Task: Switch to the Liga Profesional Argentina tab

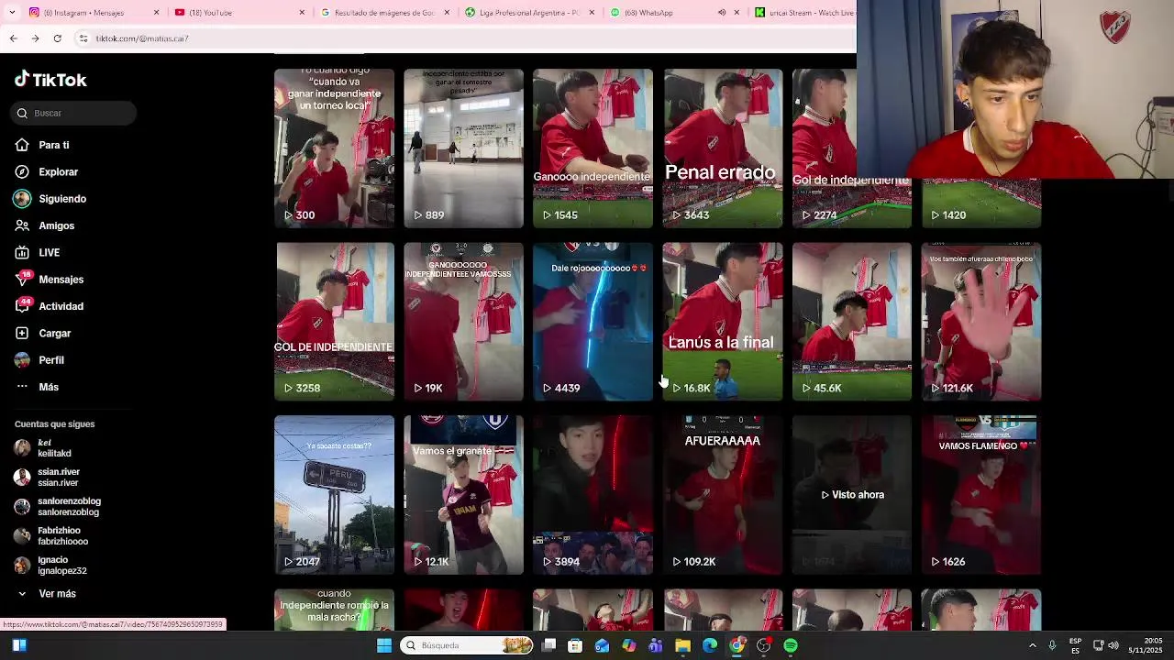Action: click(530, 13)
